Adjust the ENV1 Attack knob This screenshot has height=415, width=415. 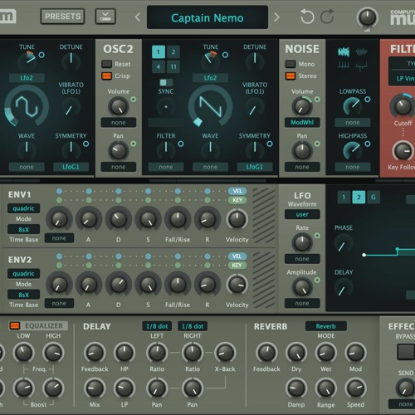[x=89, y=219]
